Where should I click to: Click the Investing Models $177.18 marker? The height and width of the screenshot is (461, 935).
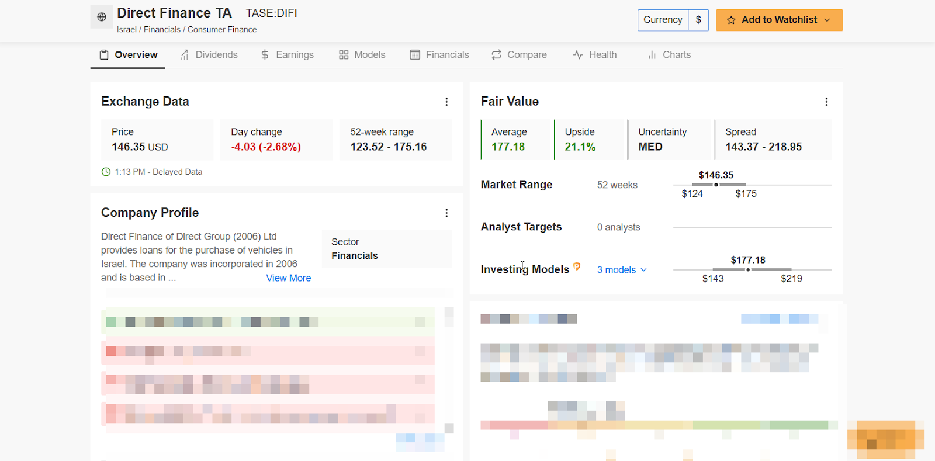748,269
